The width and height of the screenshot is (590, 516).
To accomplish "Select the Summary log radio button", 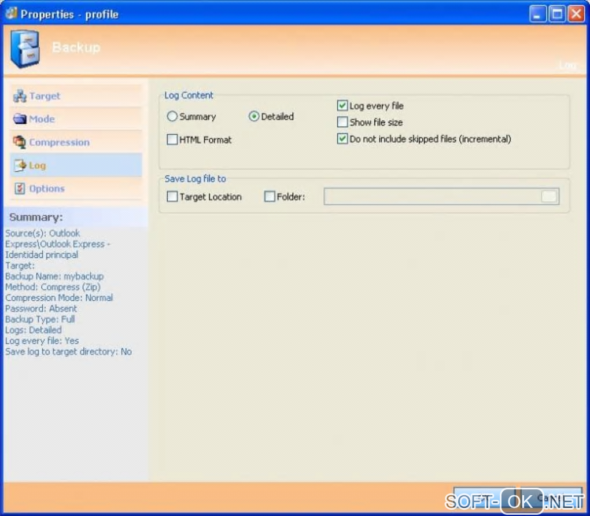I will pos(172,116).
